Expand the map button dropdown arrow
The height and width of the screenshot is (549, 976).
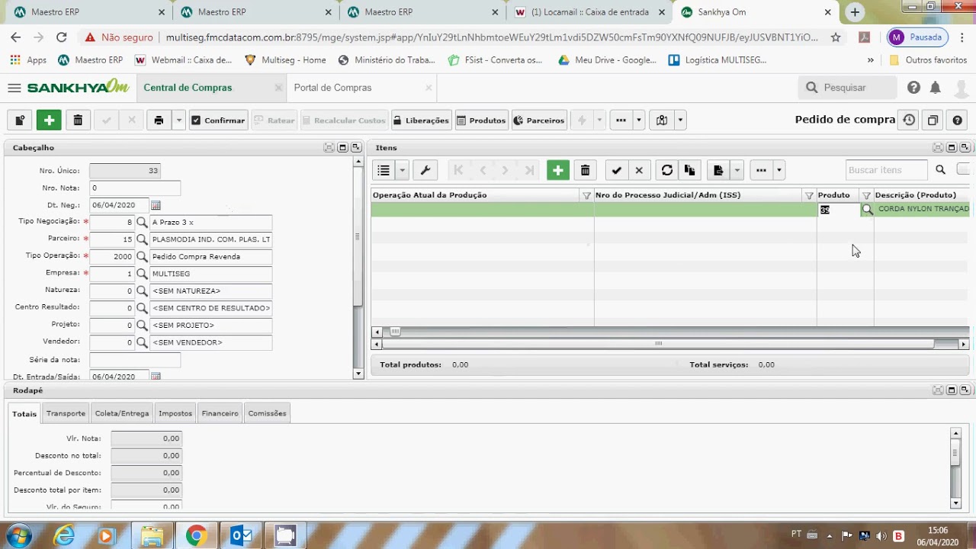680,120
